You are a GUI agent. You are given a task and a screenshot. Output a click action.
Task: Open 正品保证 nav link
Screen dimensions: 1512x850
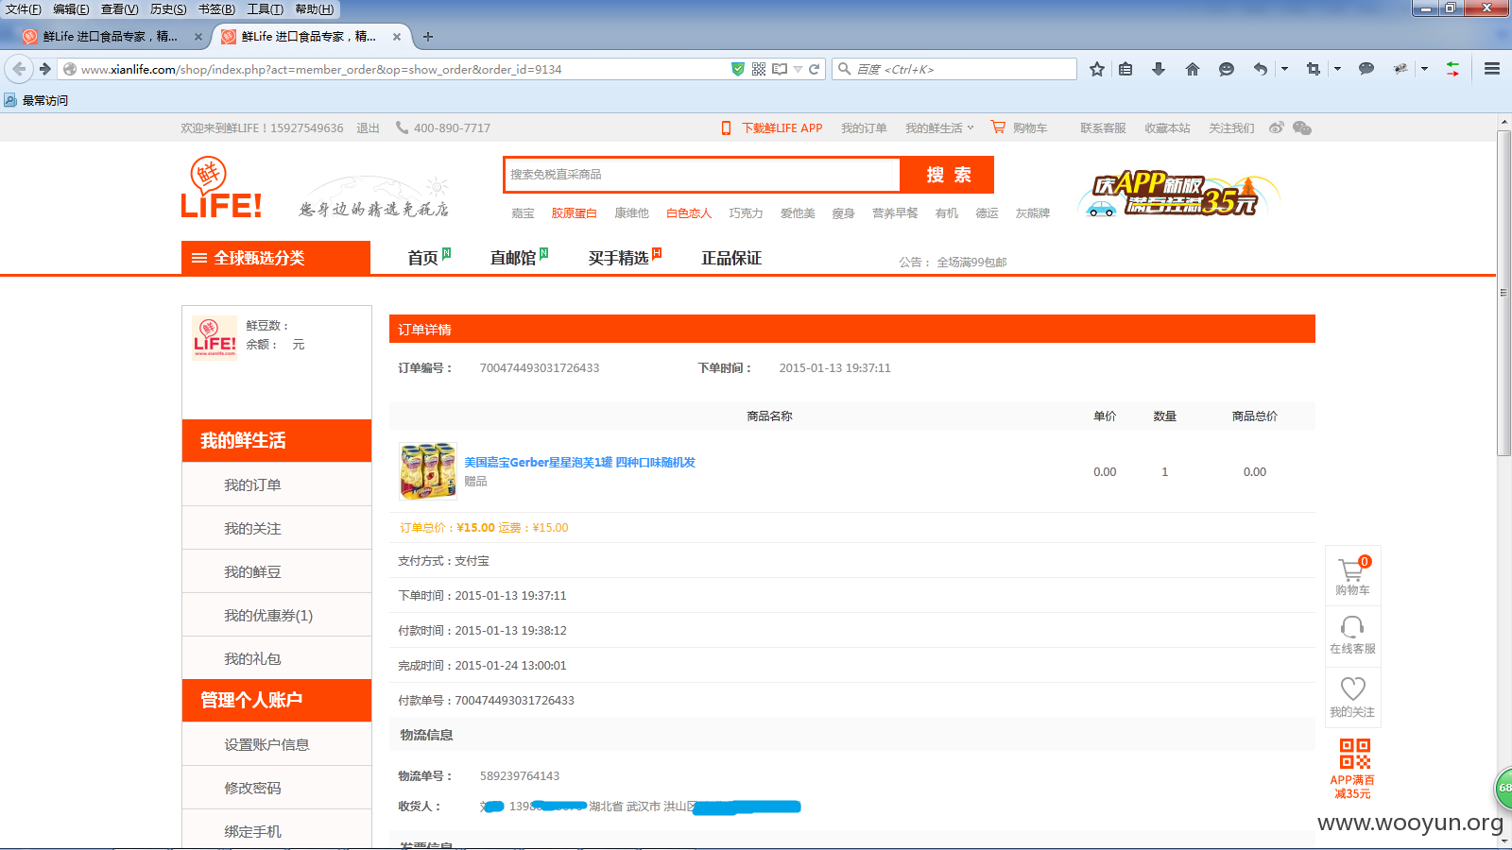pos(731,258)
